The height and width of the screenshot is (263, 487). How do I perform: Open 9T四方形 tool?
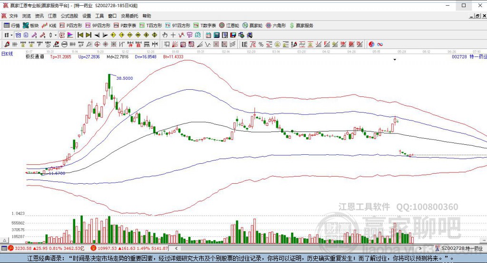pyautogui.click(x=178, y=26)
